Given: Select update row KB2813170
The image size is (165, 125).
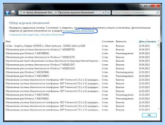Looking at the screenshot, I should point(81,57).
